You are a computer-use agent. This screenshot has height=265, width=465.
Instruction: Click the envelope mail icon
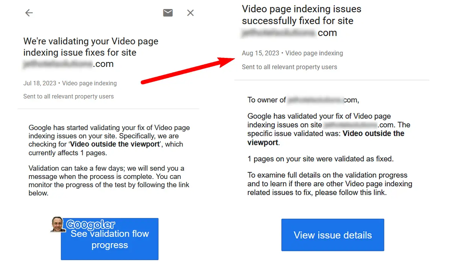click(168, 13)
